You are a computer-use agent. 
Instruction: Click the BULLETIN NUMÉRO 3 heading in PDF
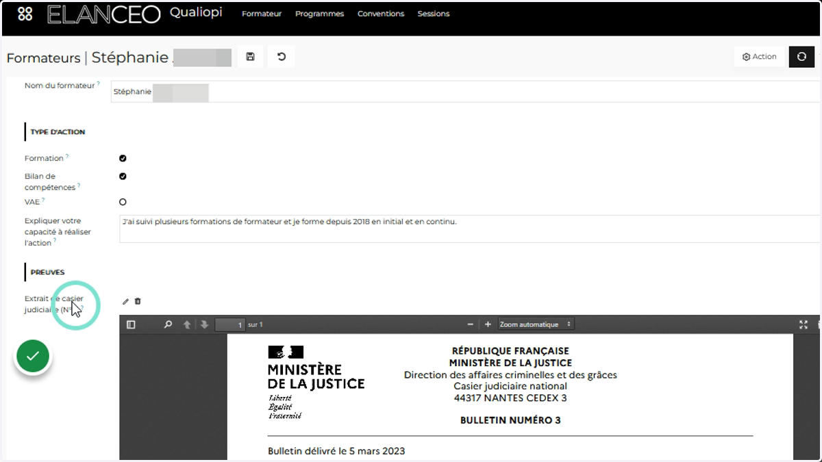pos(510,420)
